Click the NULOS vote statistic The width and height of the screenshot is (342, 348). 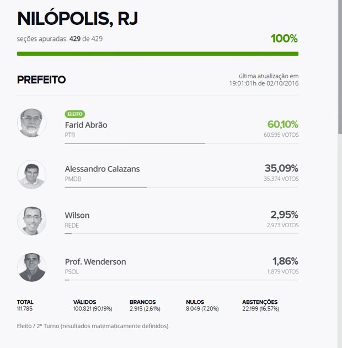(x=202, y=306)
